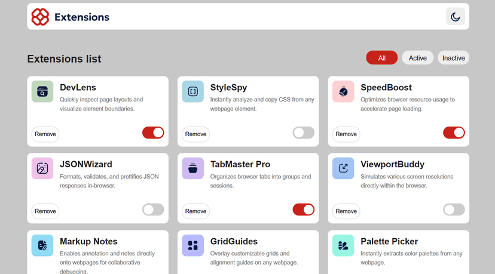Click the Palette Picker icon

click(343, 245)
